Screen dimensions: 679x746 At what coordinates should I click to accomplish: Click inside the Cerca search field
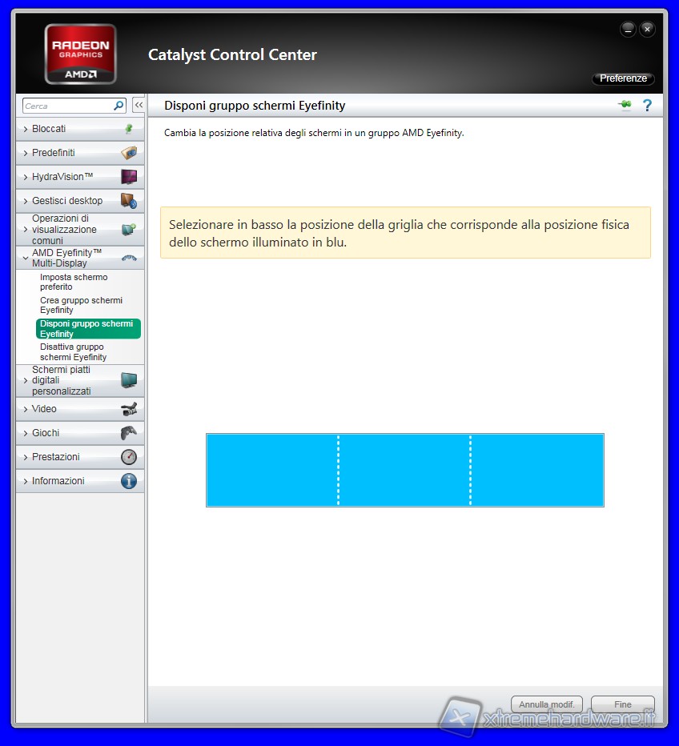click(x=67, y=106)
